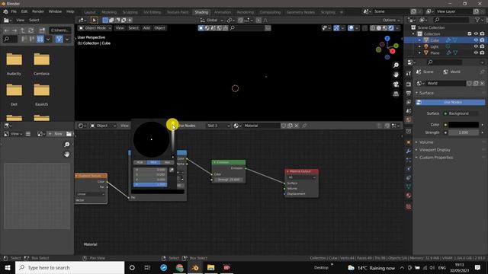Image resolution: width=488 pixels, height=274 pixels.
Task: Open the Global transform orientation dropdown
Action: 212,21
